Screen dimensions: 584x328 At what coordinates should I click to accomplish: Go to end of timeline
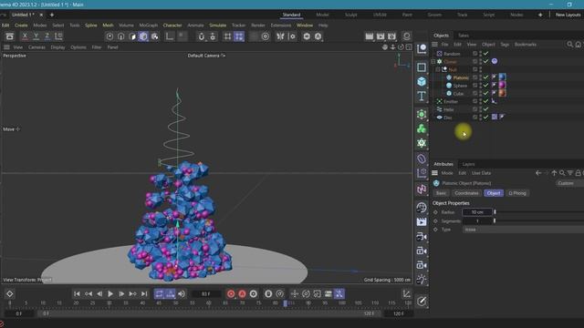pos(144,293)
